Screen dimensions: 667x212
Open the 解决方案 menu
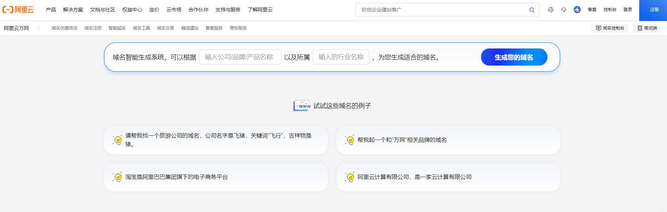coord(73,10)
